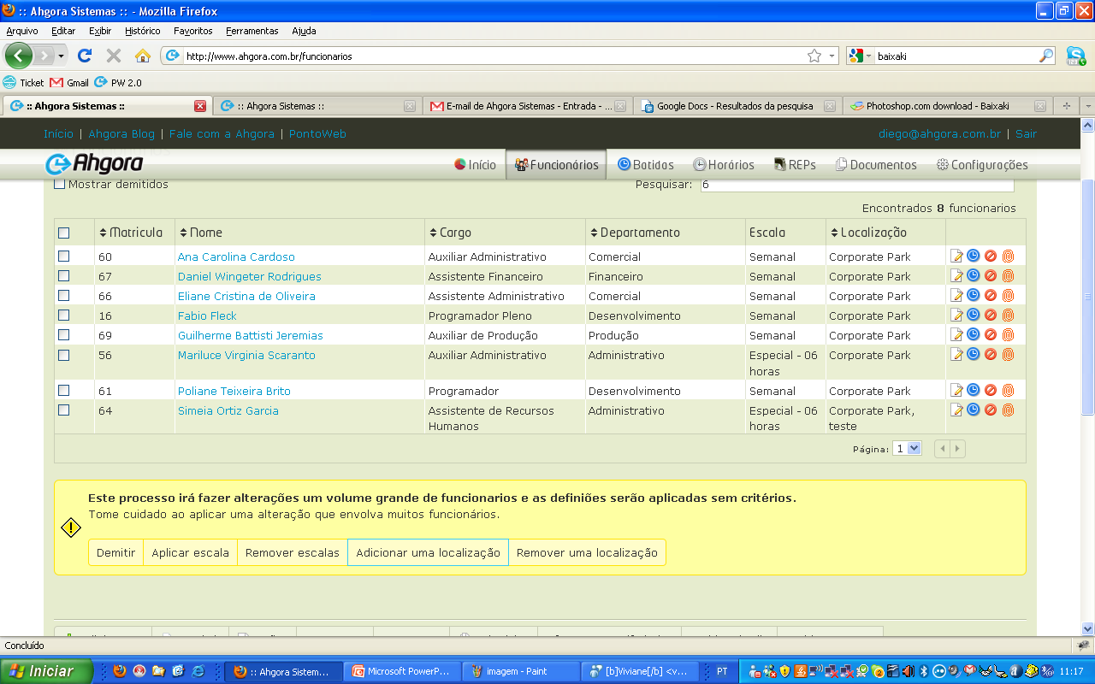
Task: Switch to the REPs tab
Action: coord(795,165)
